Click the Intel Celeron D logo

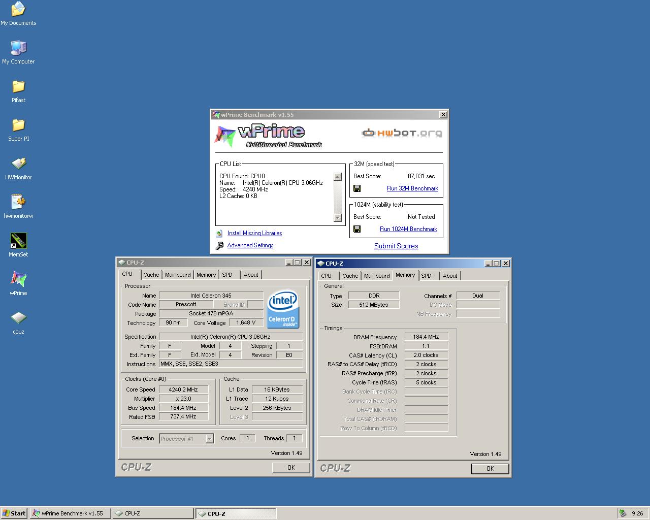[283, 309]
